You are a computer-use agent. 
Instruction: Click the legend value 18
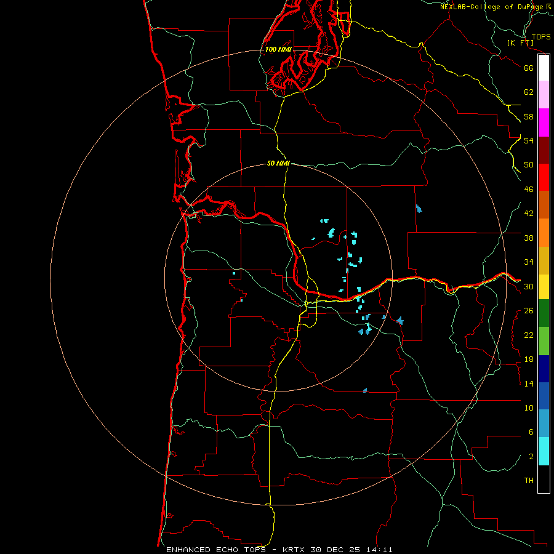(529, 359)
